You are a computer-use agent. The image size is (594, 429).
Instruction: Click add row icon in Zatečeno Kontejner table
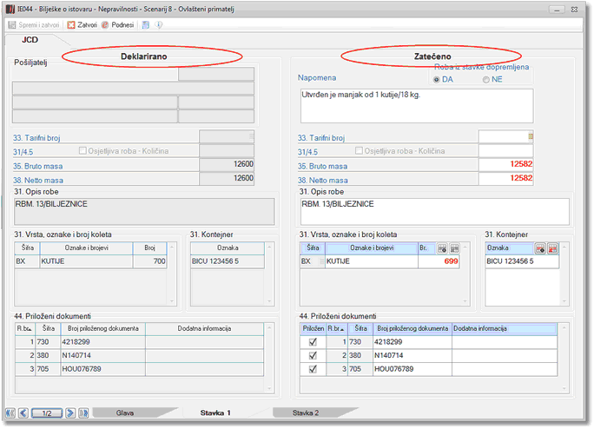coord(540,248)
